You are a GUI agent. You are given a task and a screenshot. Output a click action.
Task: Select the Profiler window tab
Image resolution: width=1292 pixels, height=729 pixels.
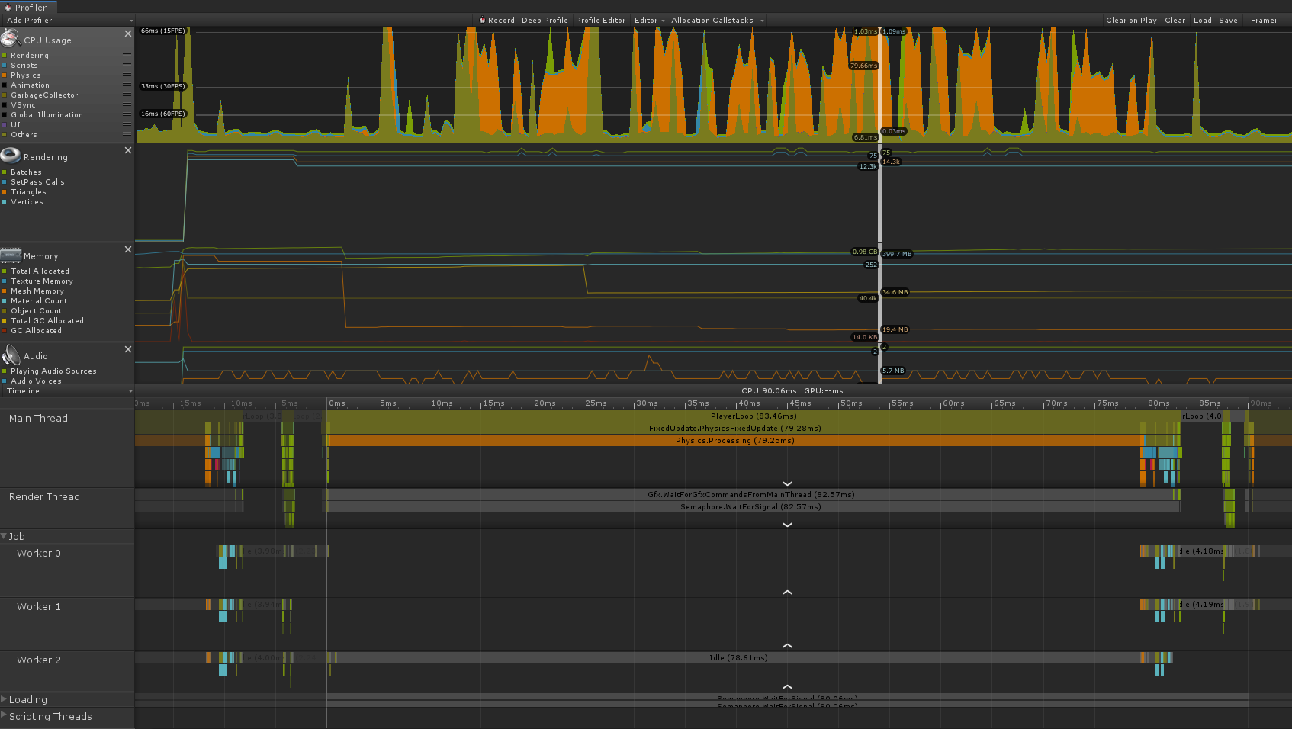[27, 8]
